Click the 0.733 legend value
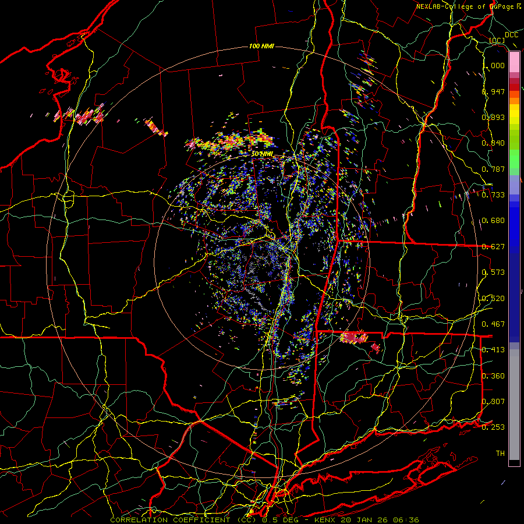 tap(493, 195)
